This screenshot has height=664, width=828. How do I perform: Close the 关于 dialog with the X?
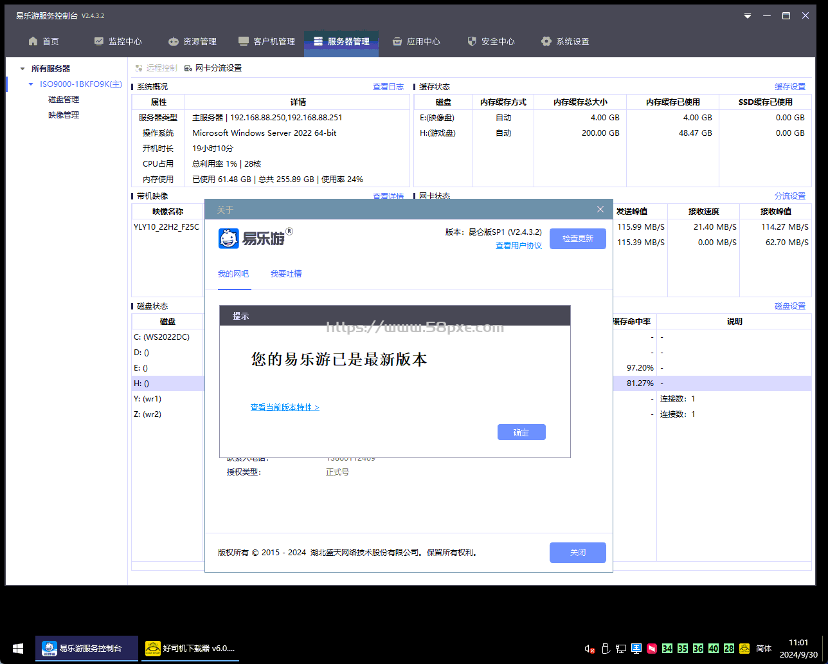600,210
